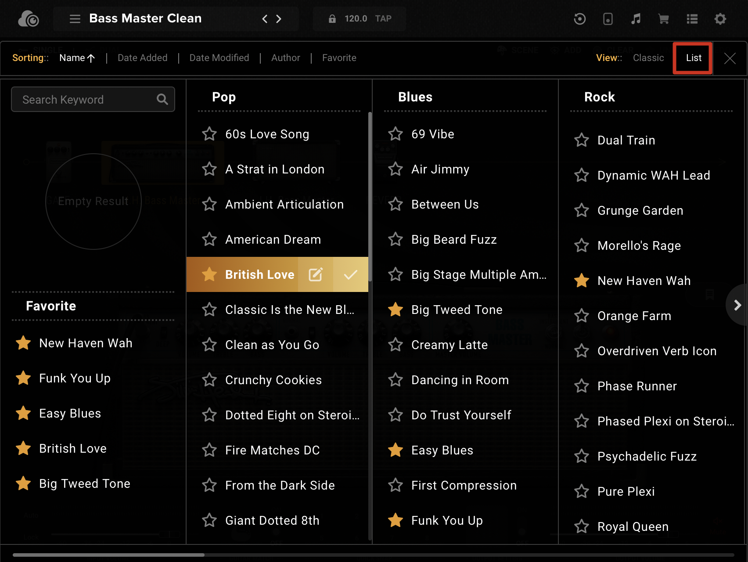Select the Psychadelic Fuzz preset
The width and height of the screenshot is (748, 562).
(647, 456)
